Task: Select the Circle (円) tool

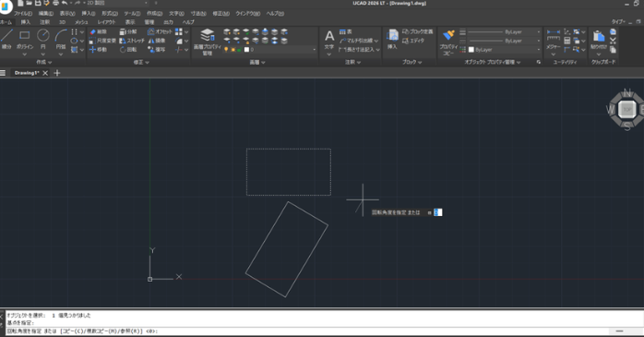Action: pos(43,39)
